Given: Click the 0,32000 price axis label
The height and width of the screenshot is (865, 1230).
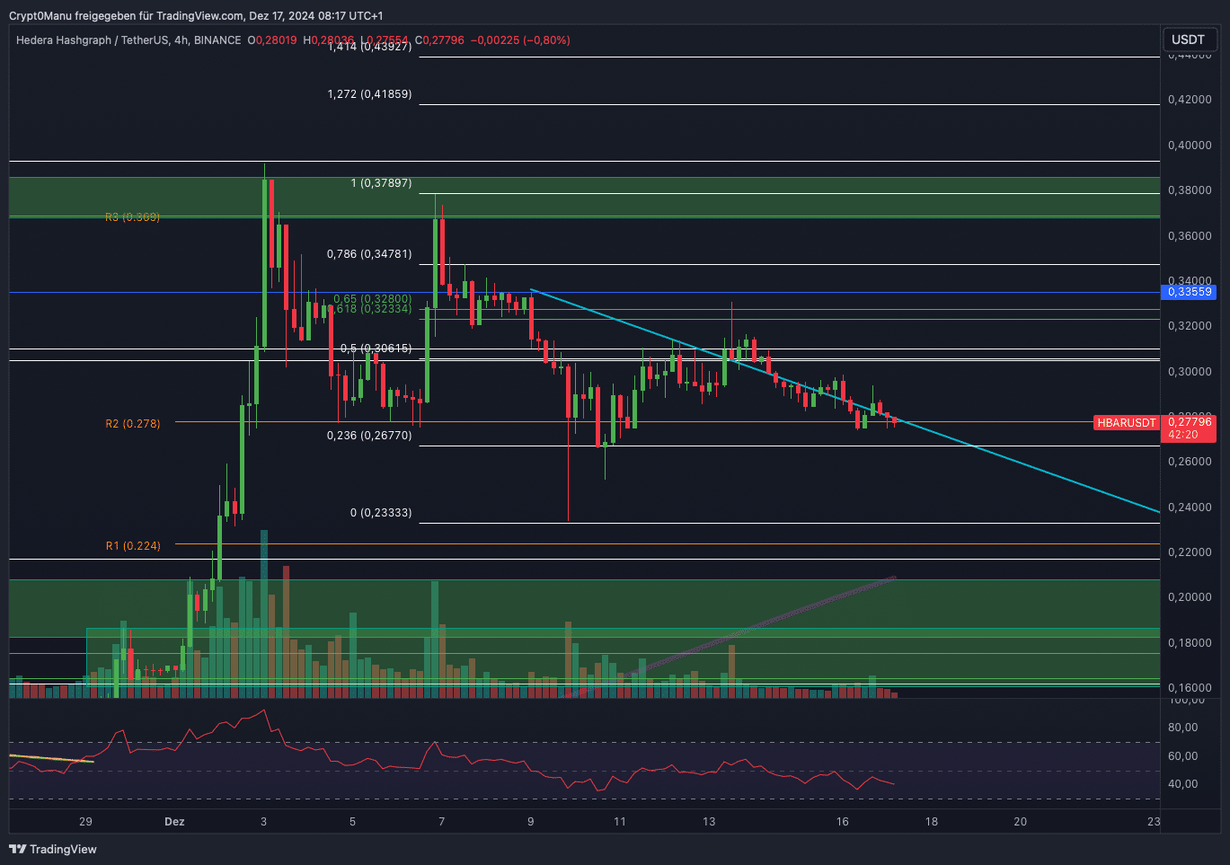Looking at the screenshot, I should (x=1190, y=326).
